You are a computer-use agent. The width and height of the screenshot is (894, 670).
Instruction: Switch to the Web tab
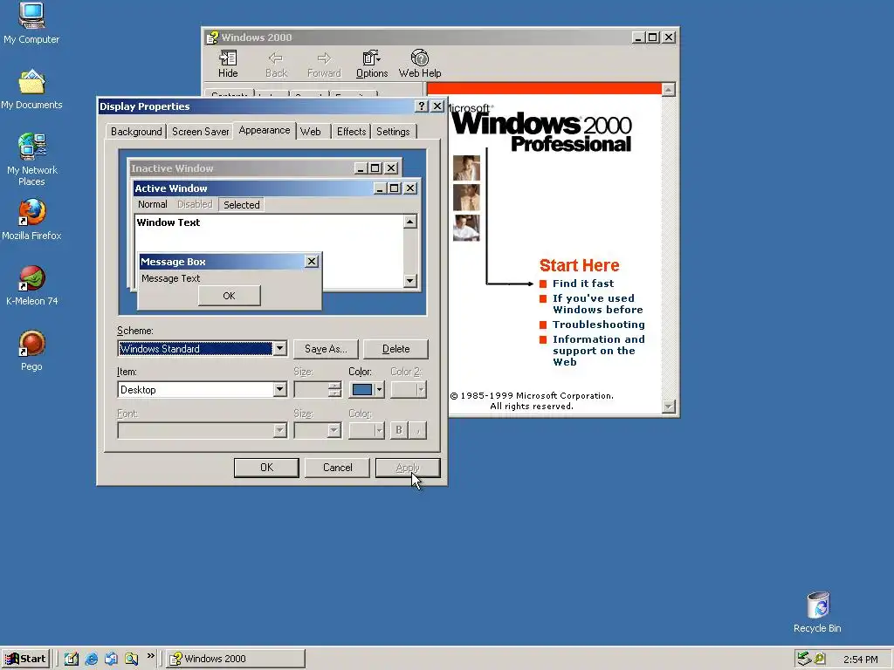(x=311, y=132)
